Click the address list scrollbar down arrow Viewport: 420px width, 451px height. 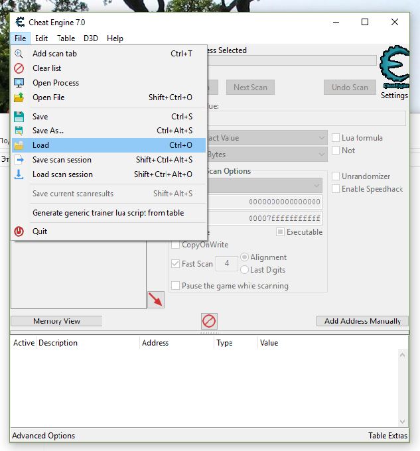pos(403,422)
